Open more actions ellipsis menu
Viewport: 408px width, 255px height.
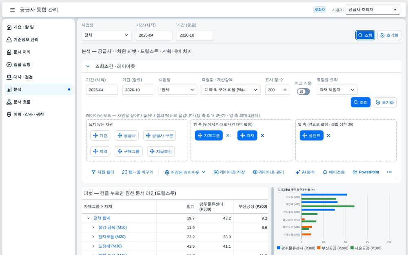coord(389,172)
